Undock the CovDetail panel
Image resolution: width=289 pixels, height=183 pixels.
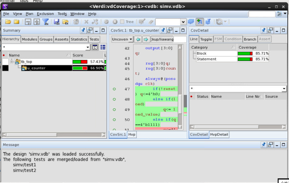[270, 31]
